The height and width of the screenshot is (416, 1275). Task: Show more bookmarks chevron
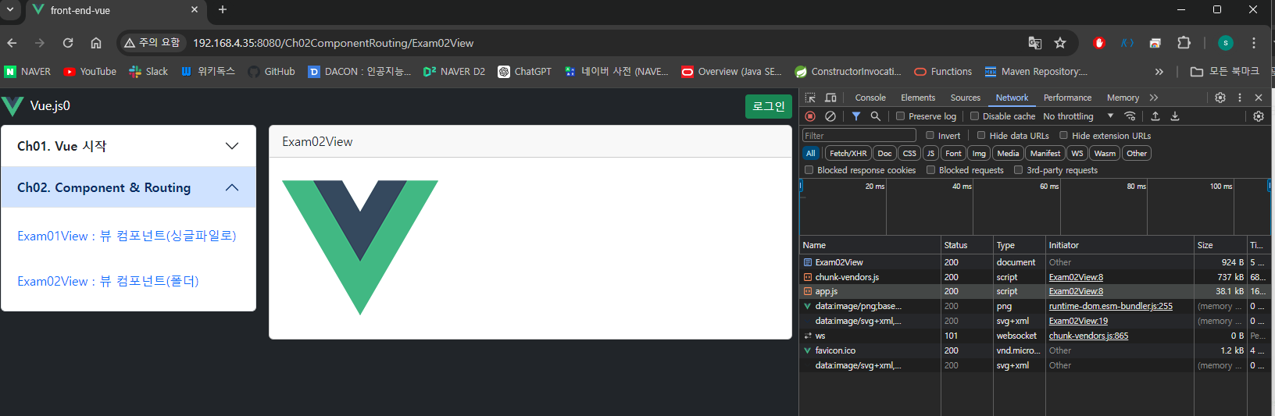coord(1159,71)
